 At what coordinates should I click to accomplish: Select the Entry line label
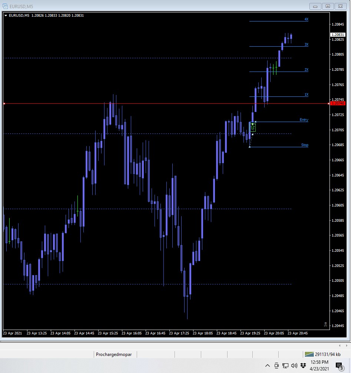click(304, 120)
